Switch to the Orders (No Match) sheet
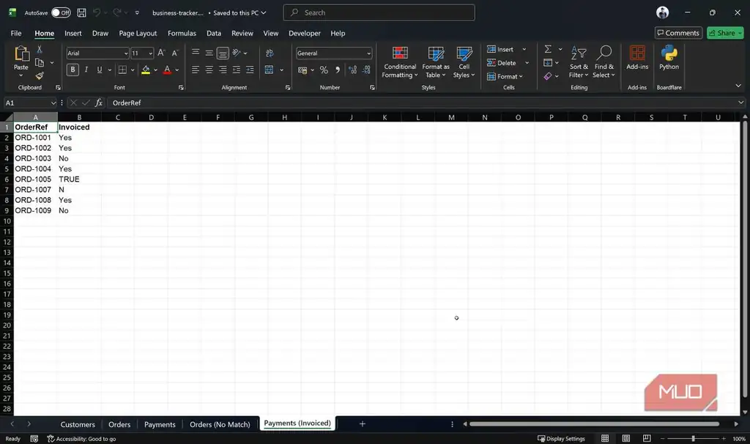The width and height of the screenshot is (750, 444). 220,424
